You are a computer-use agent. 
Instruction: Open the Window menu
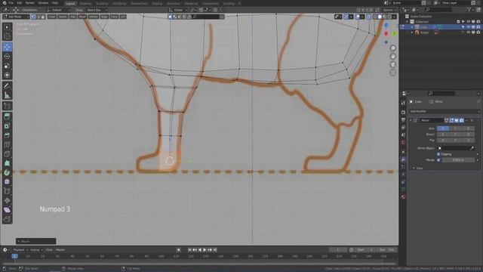click(43, 3)
